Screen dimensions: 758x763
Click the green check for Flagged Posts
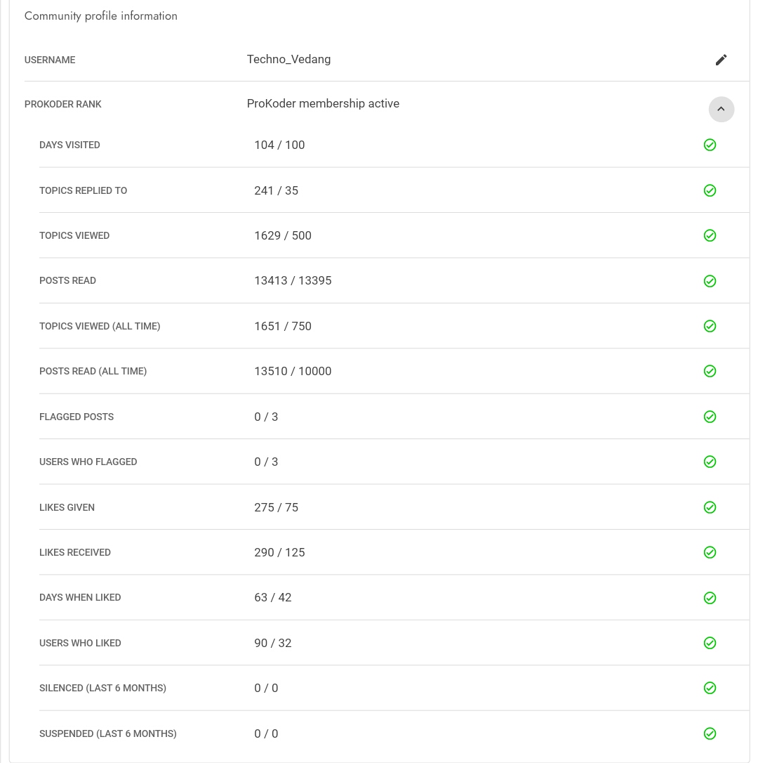pos(710,417)
